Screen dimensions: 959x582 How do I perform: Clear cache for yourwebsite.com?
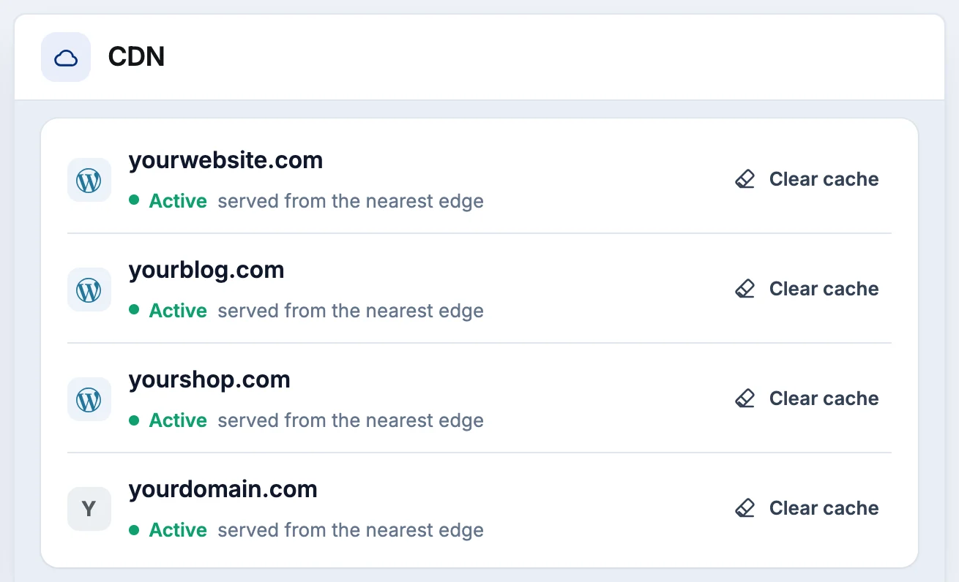pyautogui.click(x=807, y=179)
